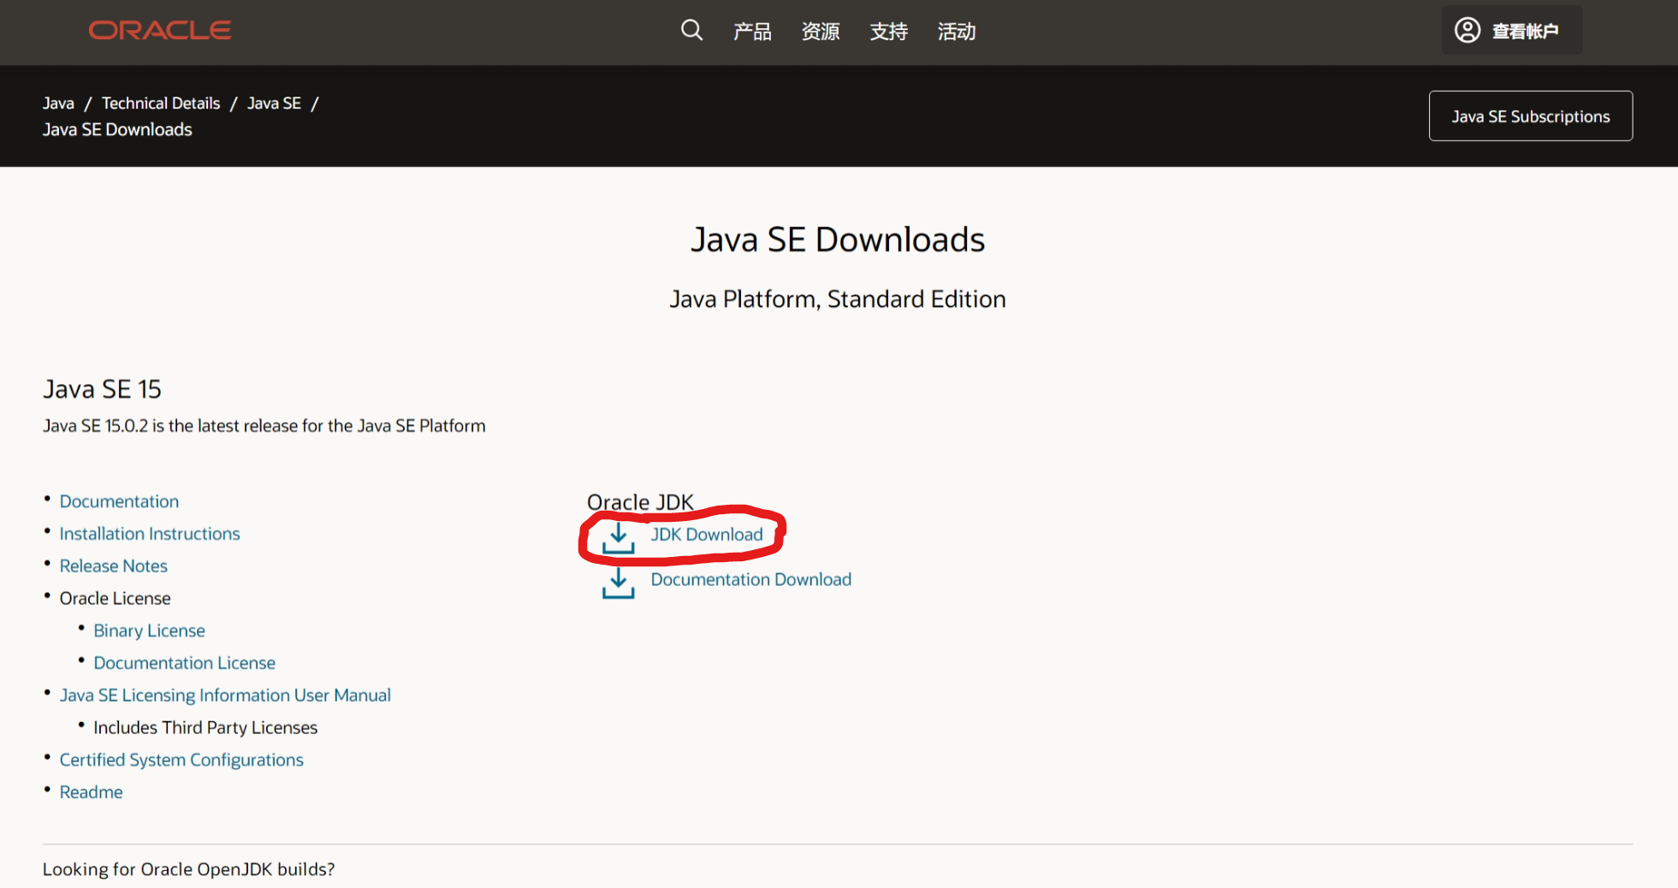The height and width of the screenshot is (888, 1678).
Task: Click the Documentation Download link
Action: [x=751, y=580]
